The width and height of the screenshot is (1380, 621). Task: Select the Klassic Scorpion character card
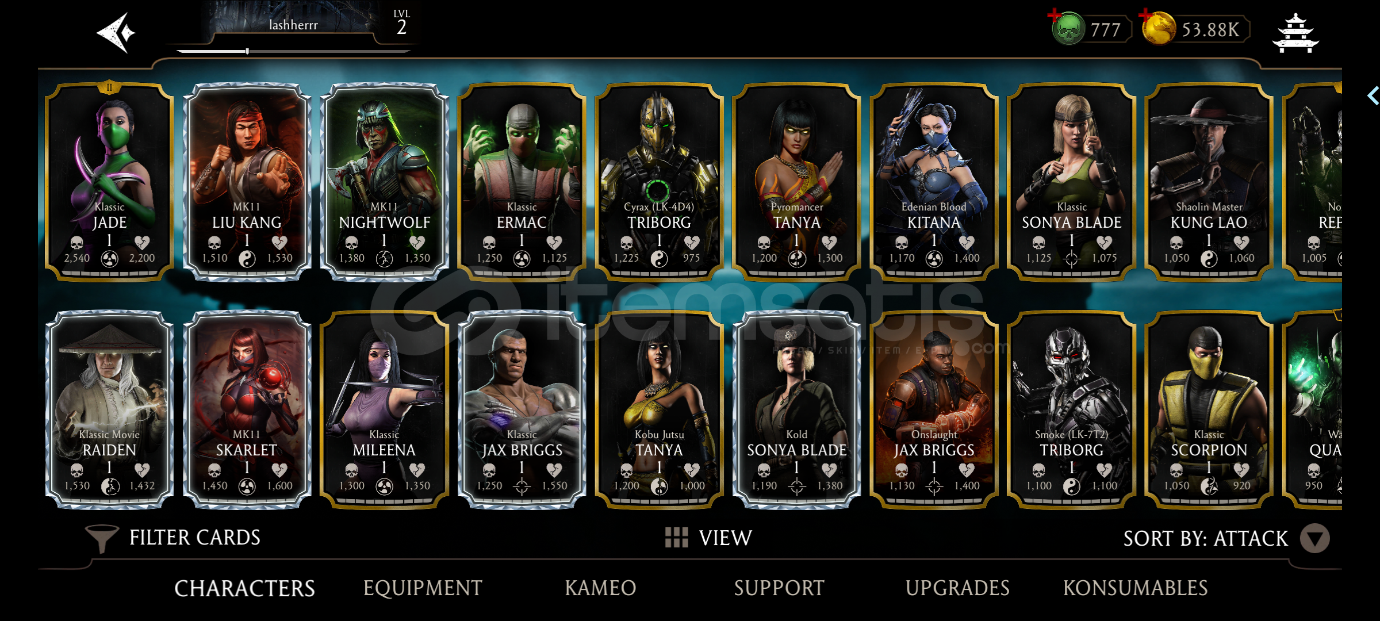click(1209, 410)
